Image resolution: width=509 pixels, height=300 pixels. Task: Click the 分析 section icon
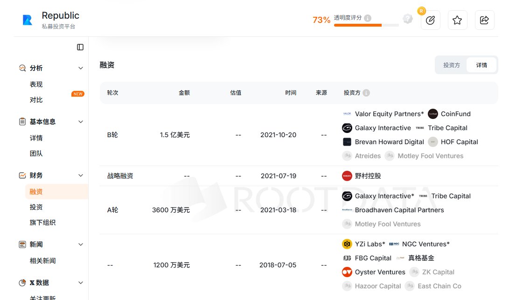click(22, 68)
